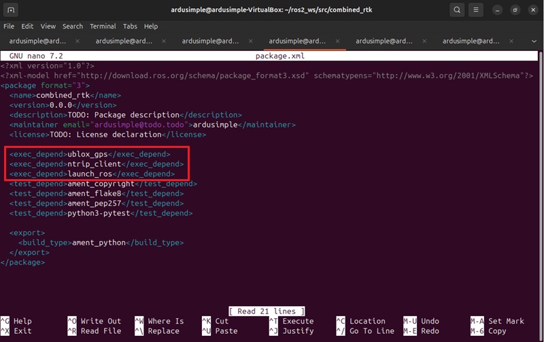Expand the View menu
This screenshot has height=342, width=544.
coord(48,26)
